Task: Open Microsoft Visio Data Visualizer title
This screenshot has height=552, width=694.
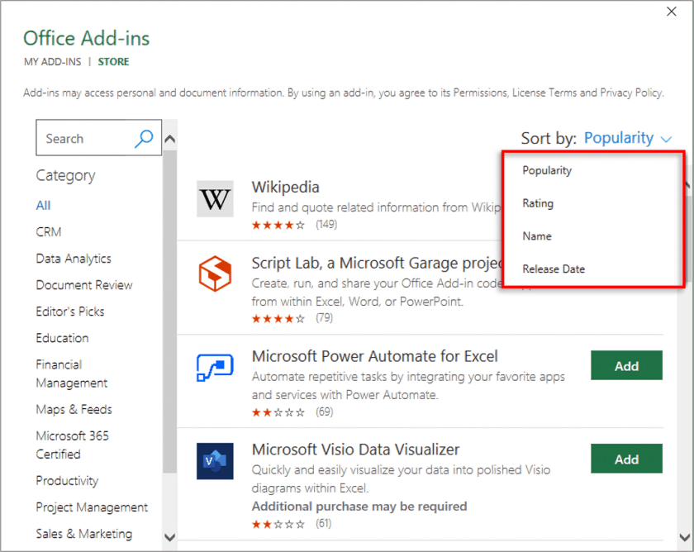Action: click(356, 450)
